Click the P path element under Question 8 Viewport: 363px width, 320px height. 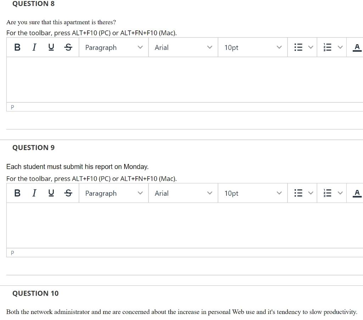click(x=12, y=107)
